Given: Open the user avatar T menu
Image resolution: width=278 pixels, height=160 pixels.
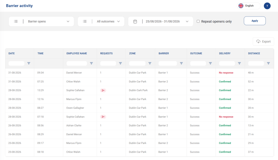Looking at the screenshot, I should (267, 6).
